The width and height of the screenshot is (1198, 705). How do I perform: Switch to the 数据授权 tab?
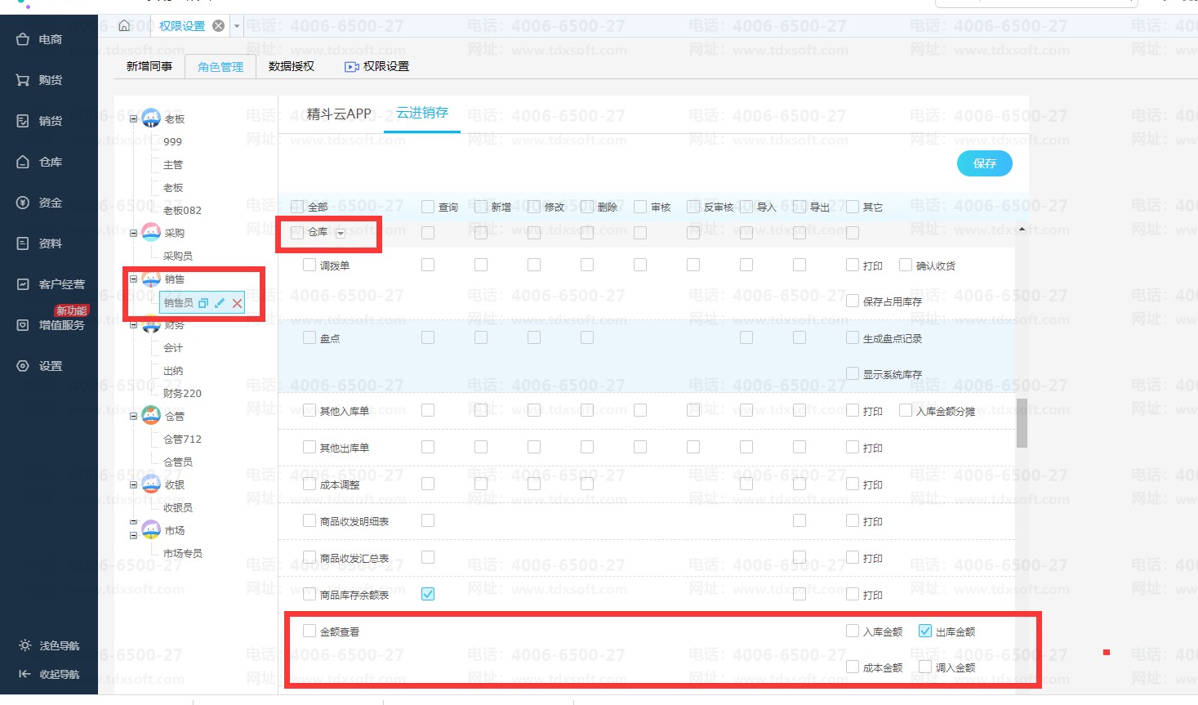click(x=291, y=67)
